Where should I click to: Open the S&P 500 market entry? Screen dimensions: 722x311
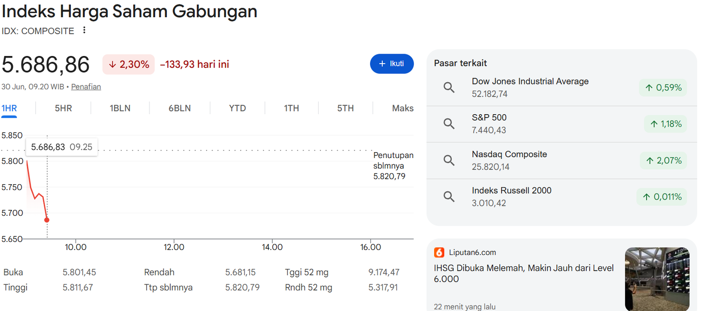pos(561,124)
